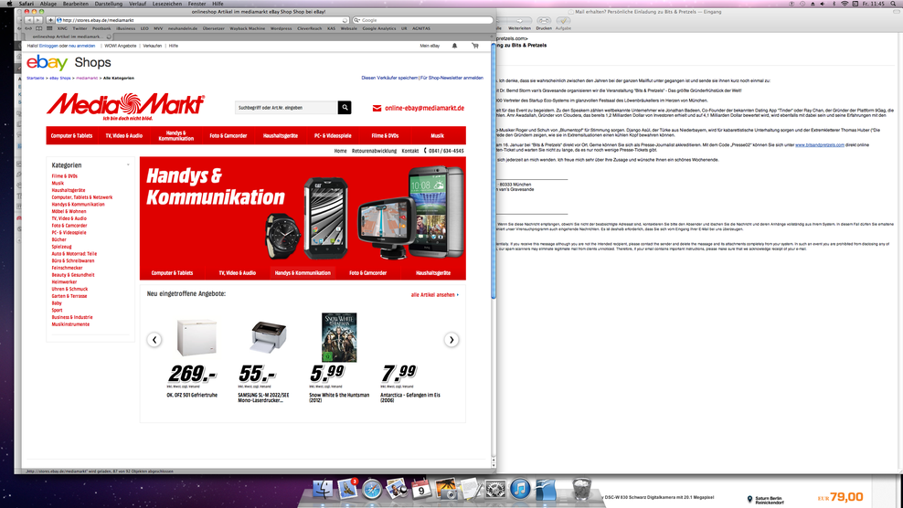Select Musikinstrumente category in sidebar
The width and height of the screenshot is (903, 508).
coord(70,324)
